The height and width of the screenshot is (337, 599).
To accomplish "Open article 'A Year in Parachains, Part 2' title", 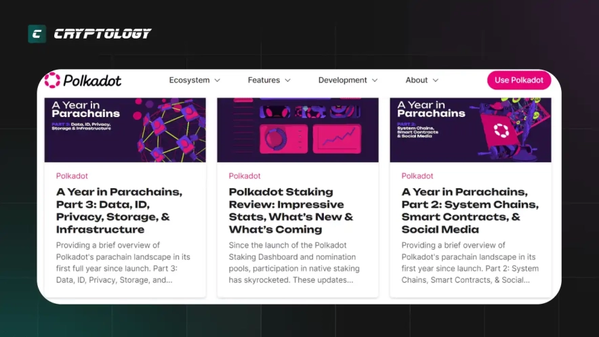I will tap(470, 210).
